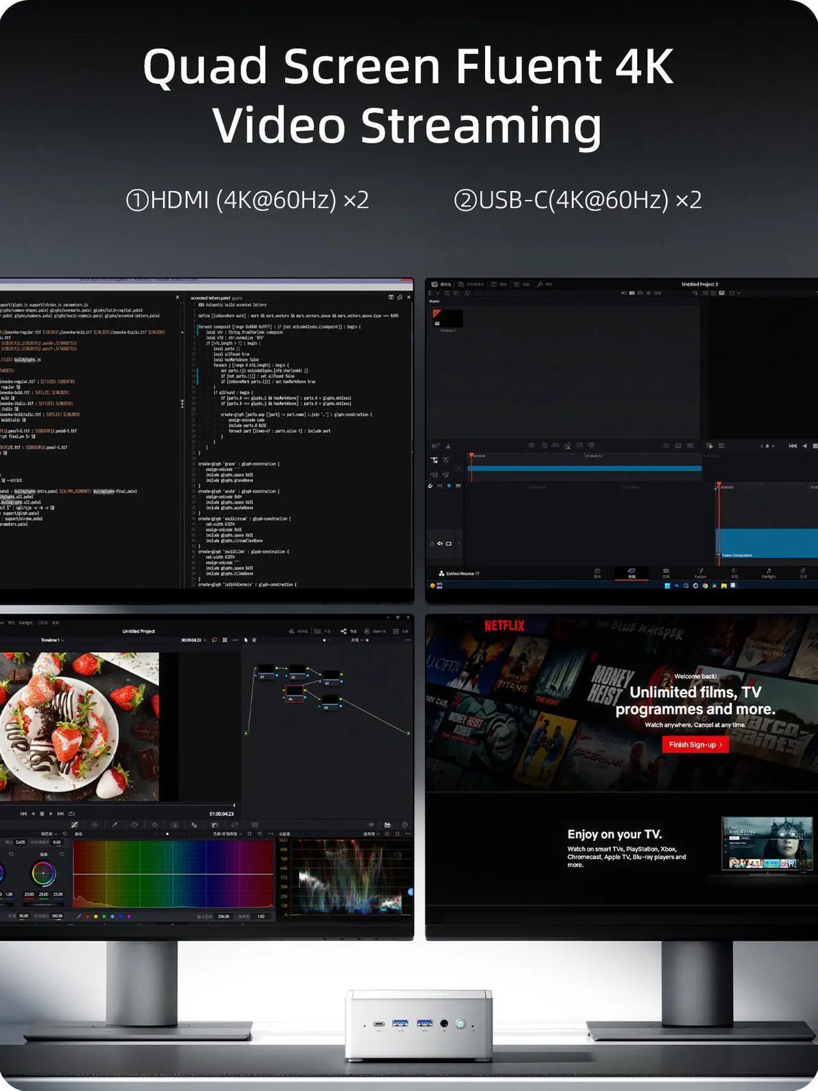Image resolution: width=818 pixels, height=1091 pixels.
Task: Open the Fusion page tab in DaVinci Resolve
Action: (700, 573)
